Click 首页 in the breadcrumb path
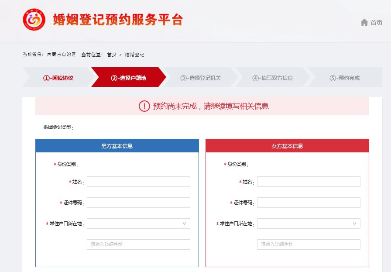The width and height of the screenshot is (391, 272). point(112,55)
